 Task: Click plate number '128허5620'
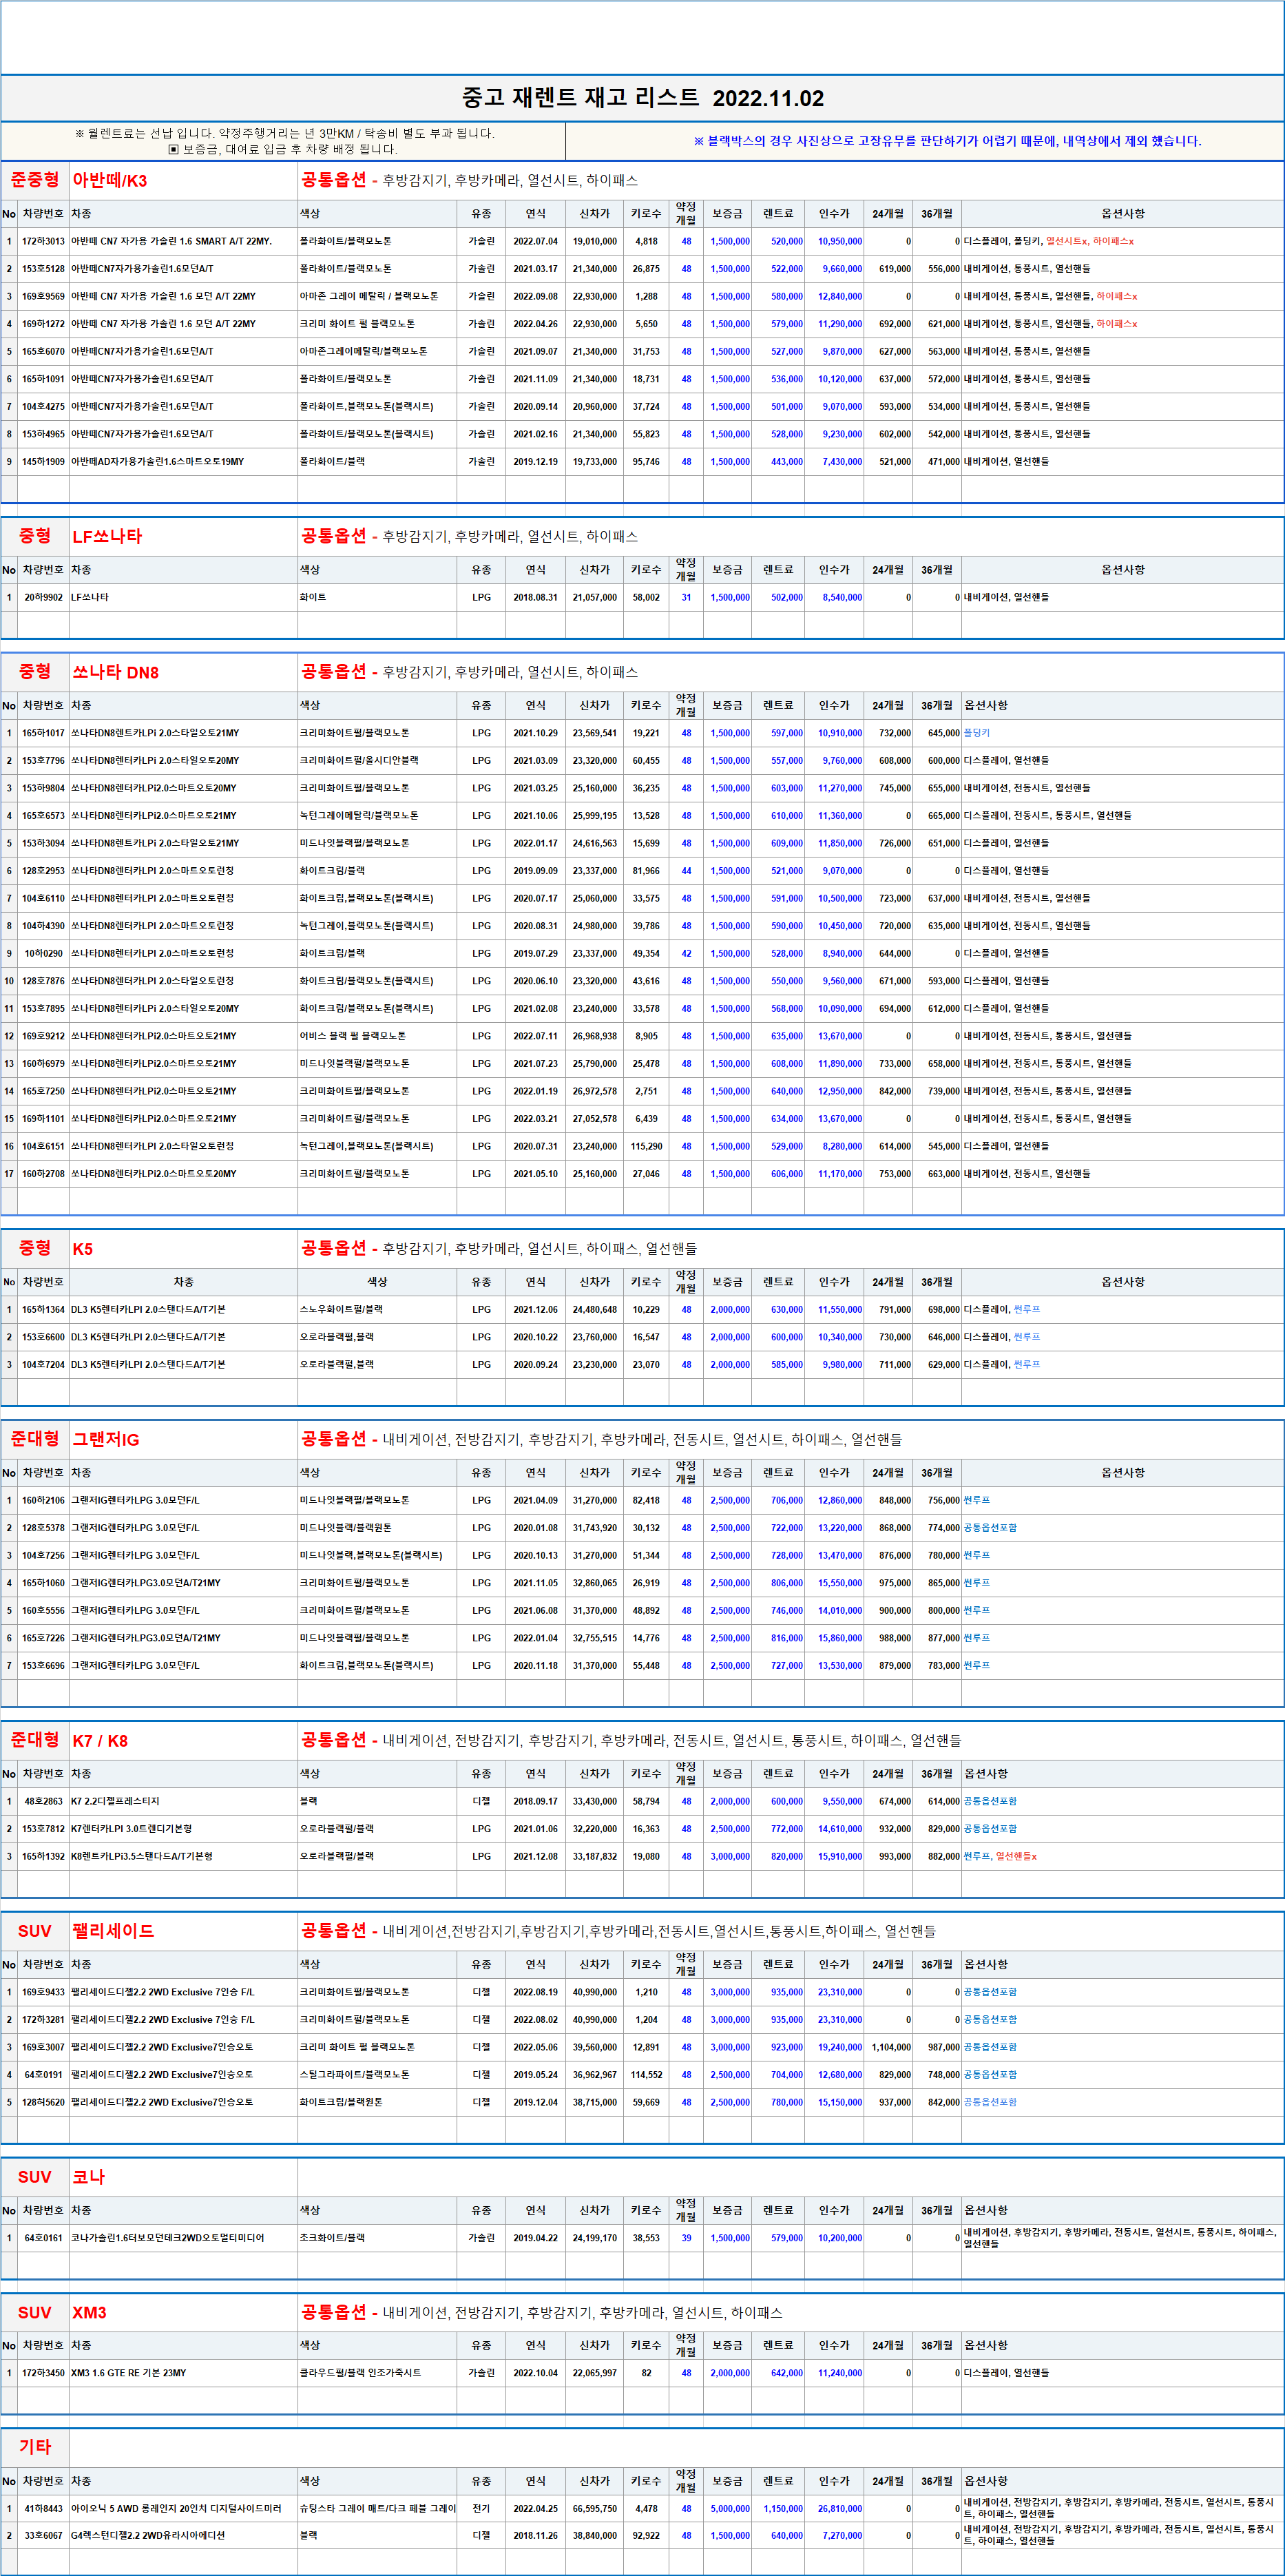[x=43, y=2103]
